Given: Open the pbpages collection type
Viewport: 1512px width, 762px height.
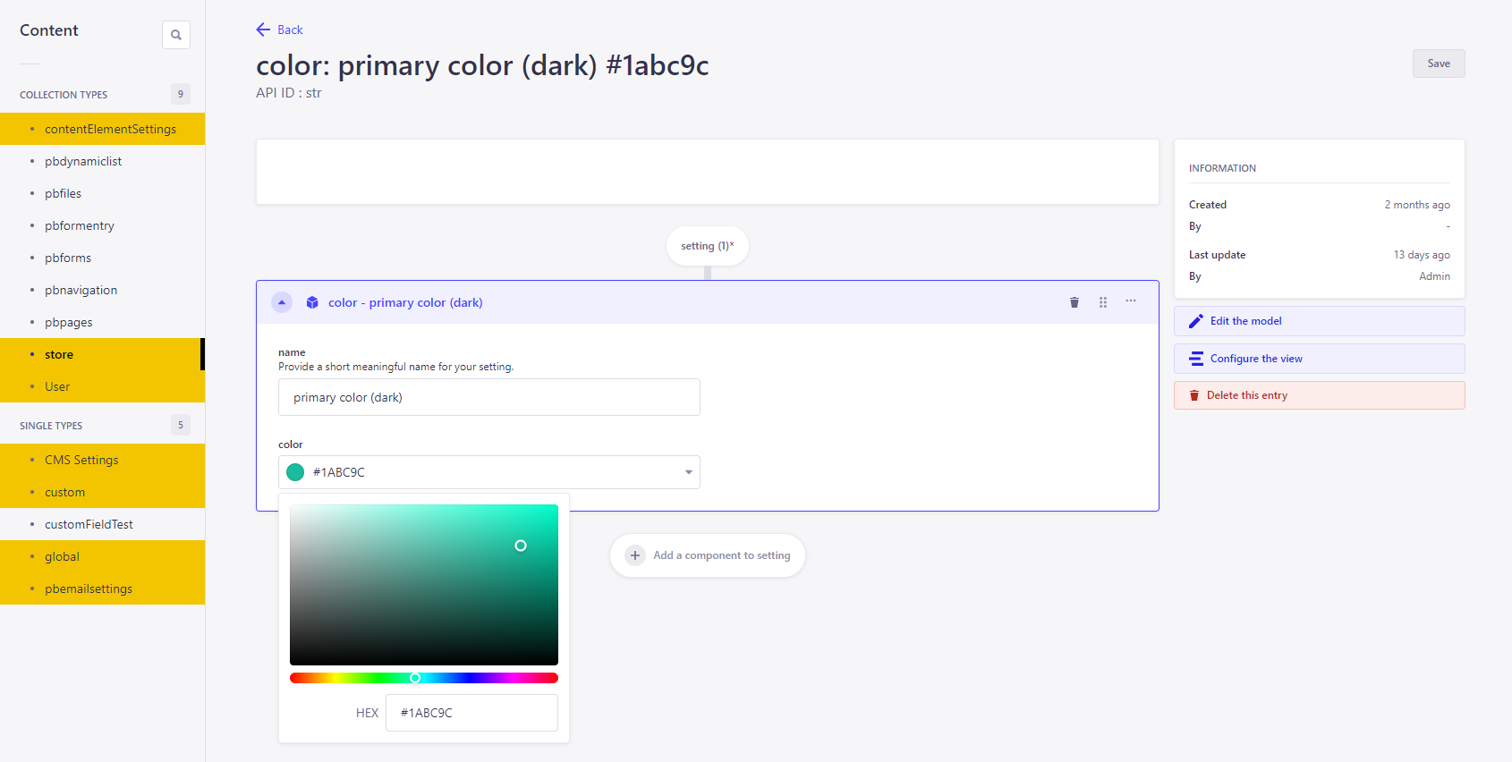Looking at the screenshot, I should pos(69,322).
